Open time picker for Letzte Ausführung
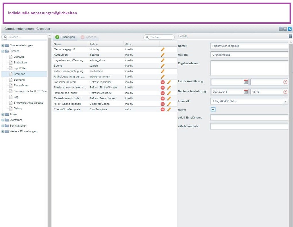Screen dimensions: 293x227 [285, 82]
